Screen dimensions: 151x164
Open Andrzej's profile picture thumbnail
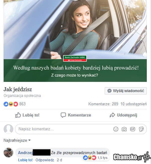click(x=9, y=152)
